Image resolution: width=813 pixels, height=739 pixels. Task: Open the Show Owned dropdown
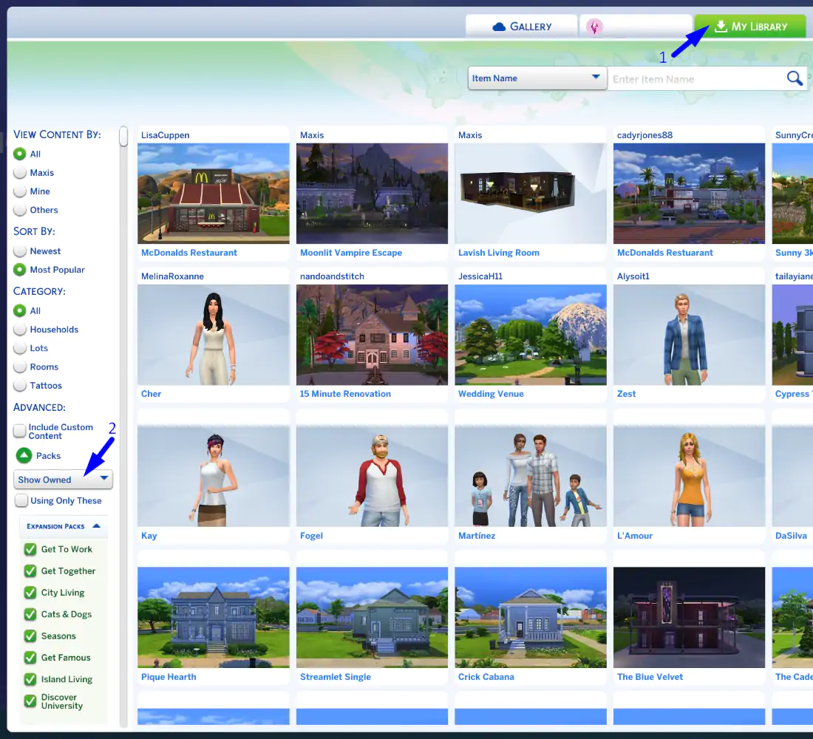point(63,480)
